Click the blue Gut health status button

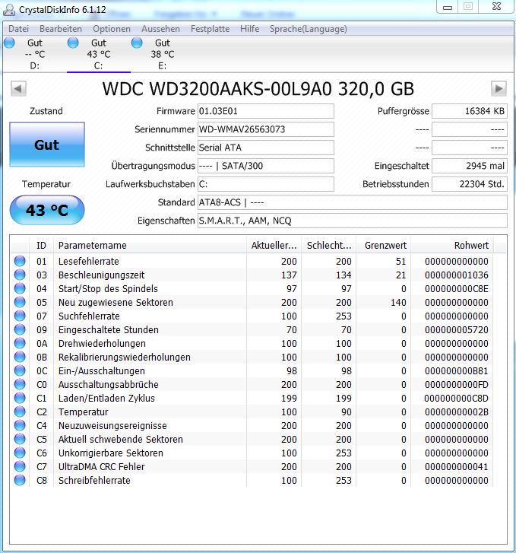(x=47, y=145)
